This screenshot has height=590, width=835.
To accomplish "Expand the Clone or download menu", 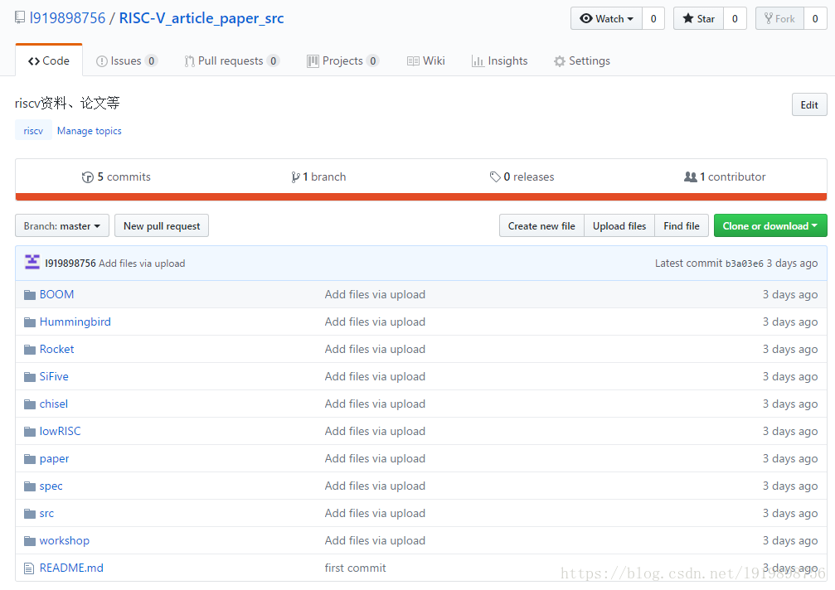I will [770, 225].
